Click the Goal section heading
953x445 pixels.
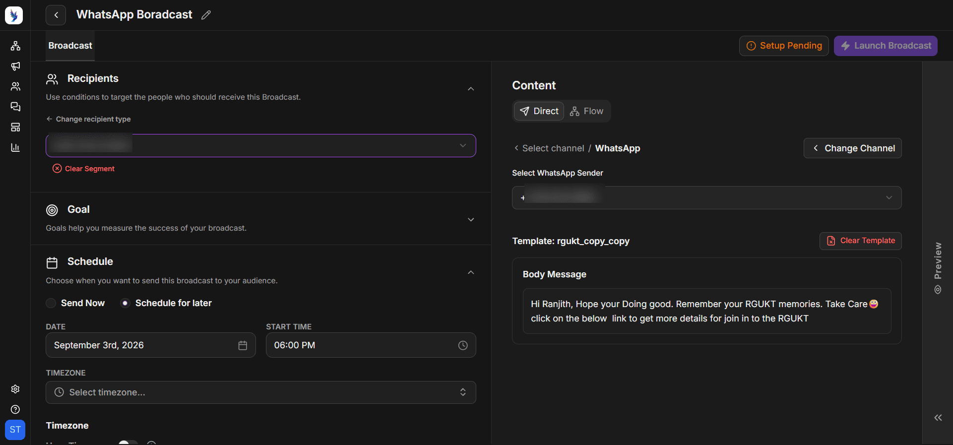click(78, 209)
